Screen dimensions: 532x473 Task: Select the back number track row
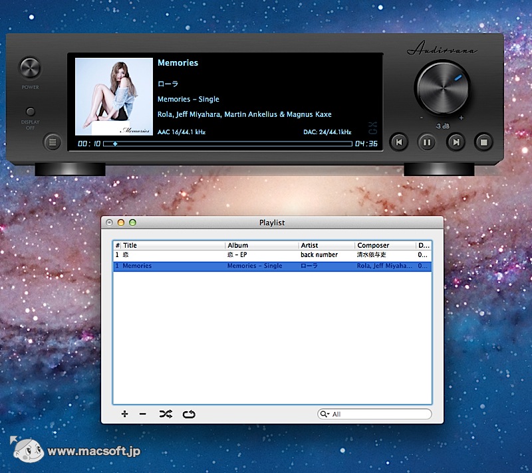(273, 255)
